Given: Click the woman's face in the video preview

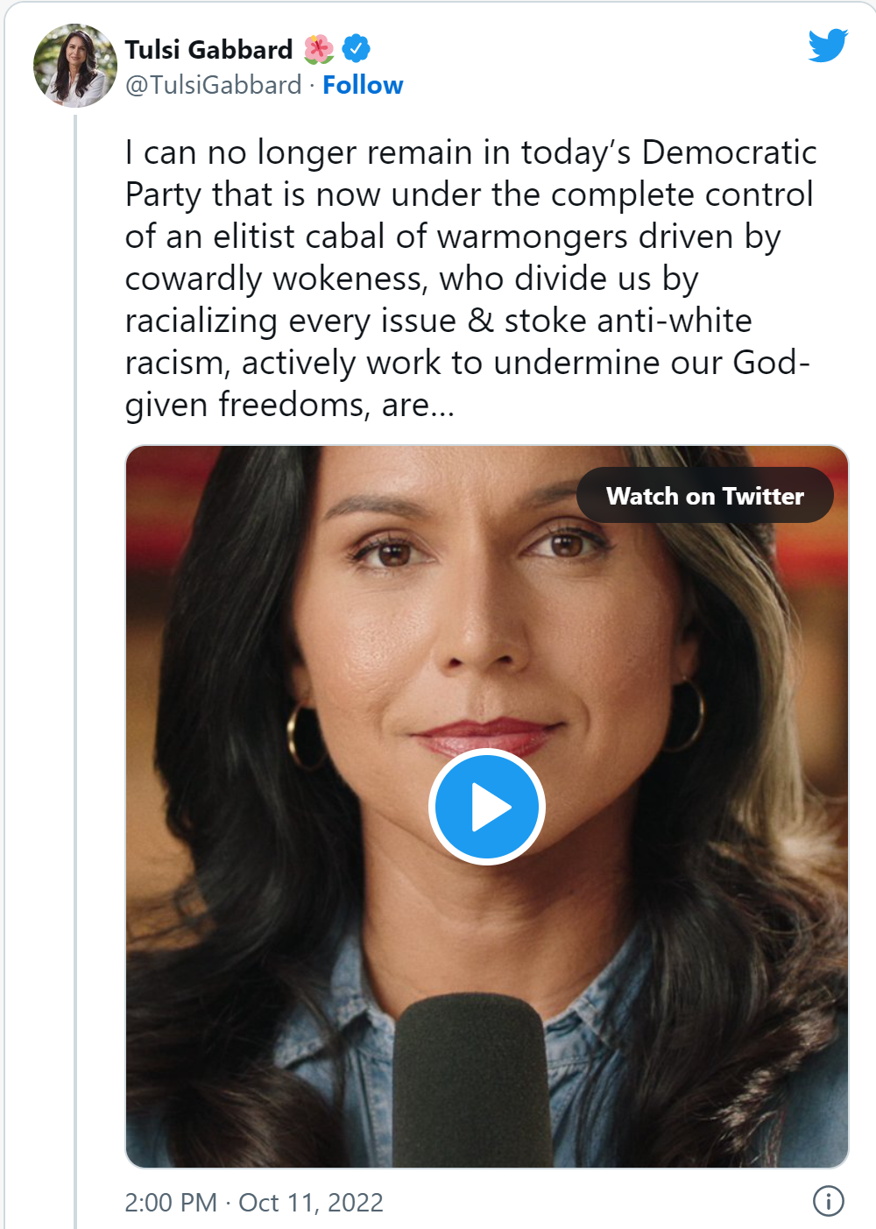Looking at the screenshot, I should (477, 613).
